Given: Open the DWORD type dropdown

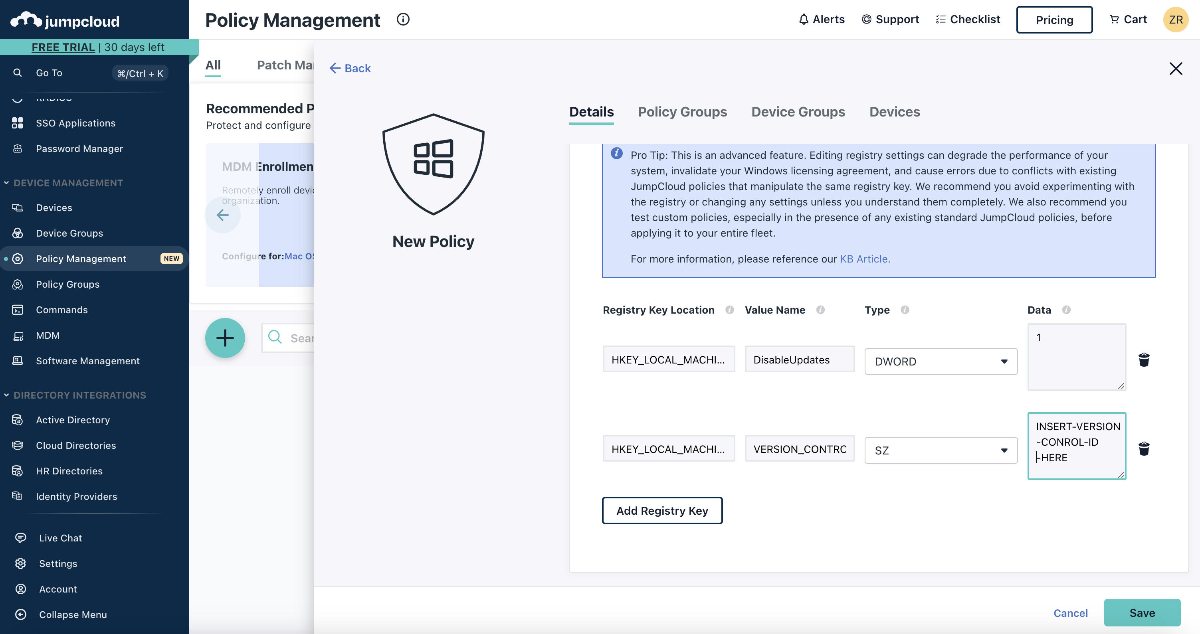Looking at the screenshot, I should pyautogui.click(x=941, y=361).
